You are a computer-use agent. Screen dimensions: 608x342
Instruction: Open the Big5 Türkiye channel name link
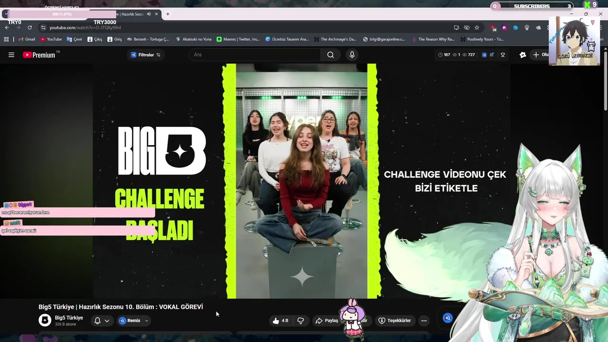tap(69, 318)
